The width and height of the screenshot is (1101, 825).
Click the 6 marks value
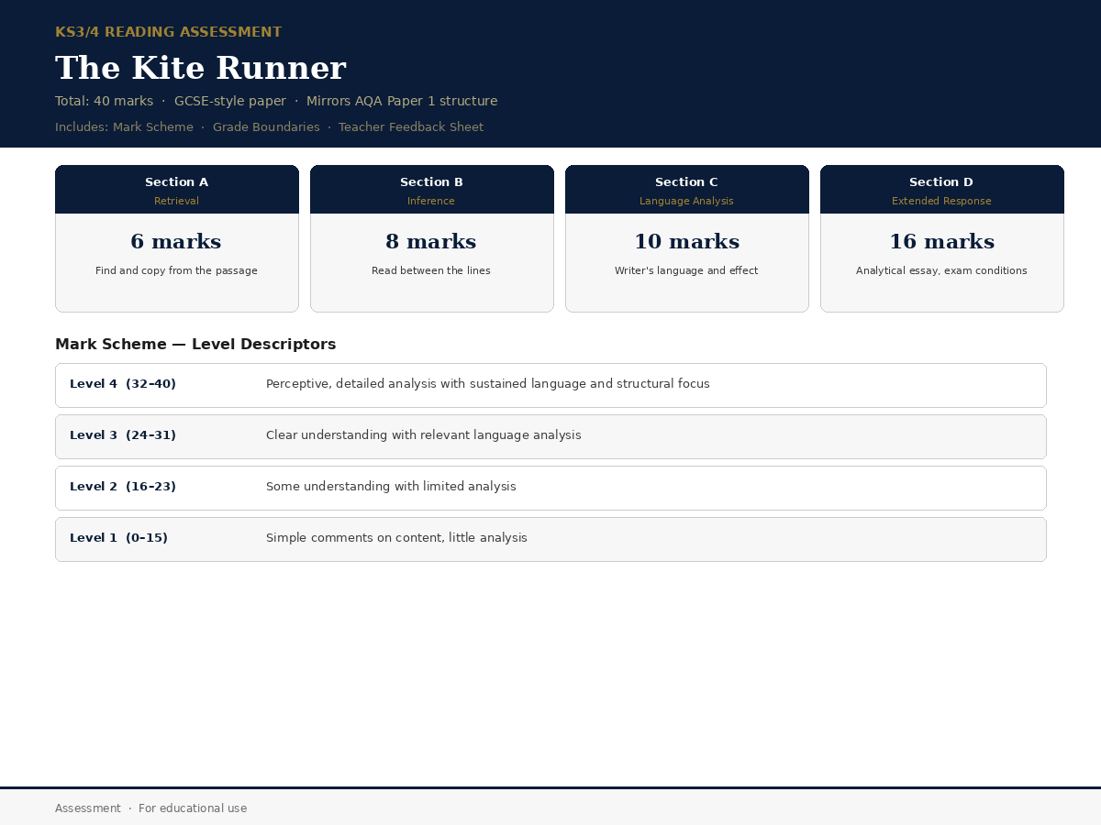point(176,242)
